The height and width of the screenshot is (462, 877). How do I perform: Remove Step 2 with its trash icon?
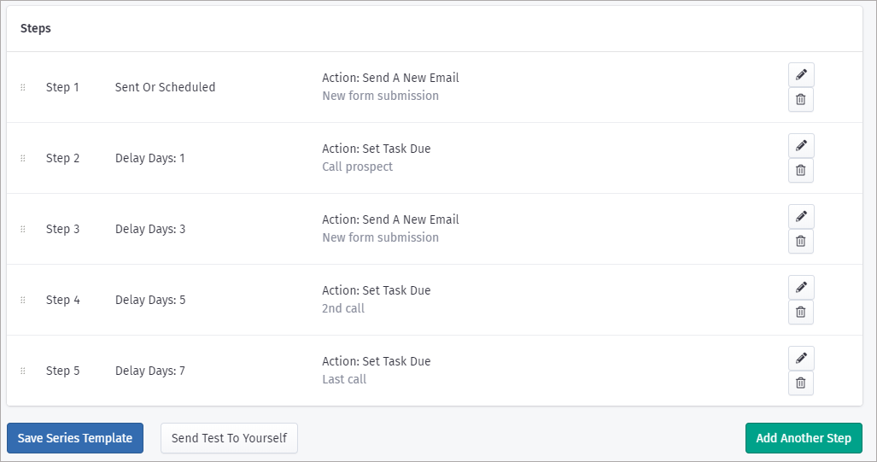pyautogui.click(x=800, y=171)
